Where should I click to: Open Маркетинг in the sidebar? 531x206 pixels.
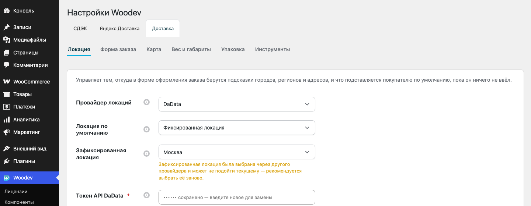[x=29, y=132]
